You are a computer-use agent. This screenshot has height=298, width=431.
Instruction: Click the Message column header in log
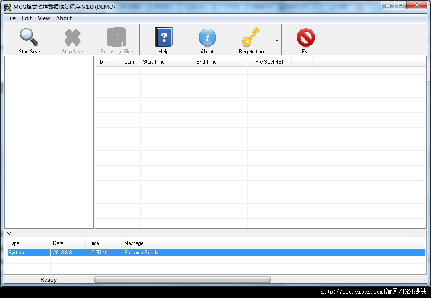click(273, 243)
